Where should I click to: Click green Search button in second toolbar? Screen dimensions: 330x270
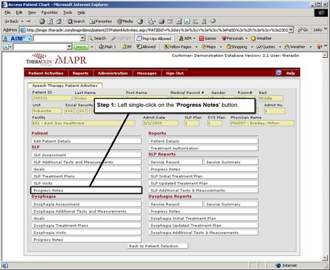(81, 47)
